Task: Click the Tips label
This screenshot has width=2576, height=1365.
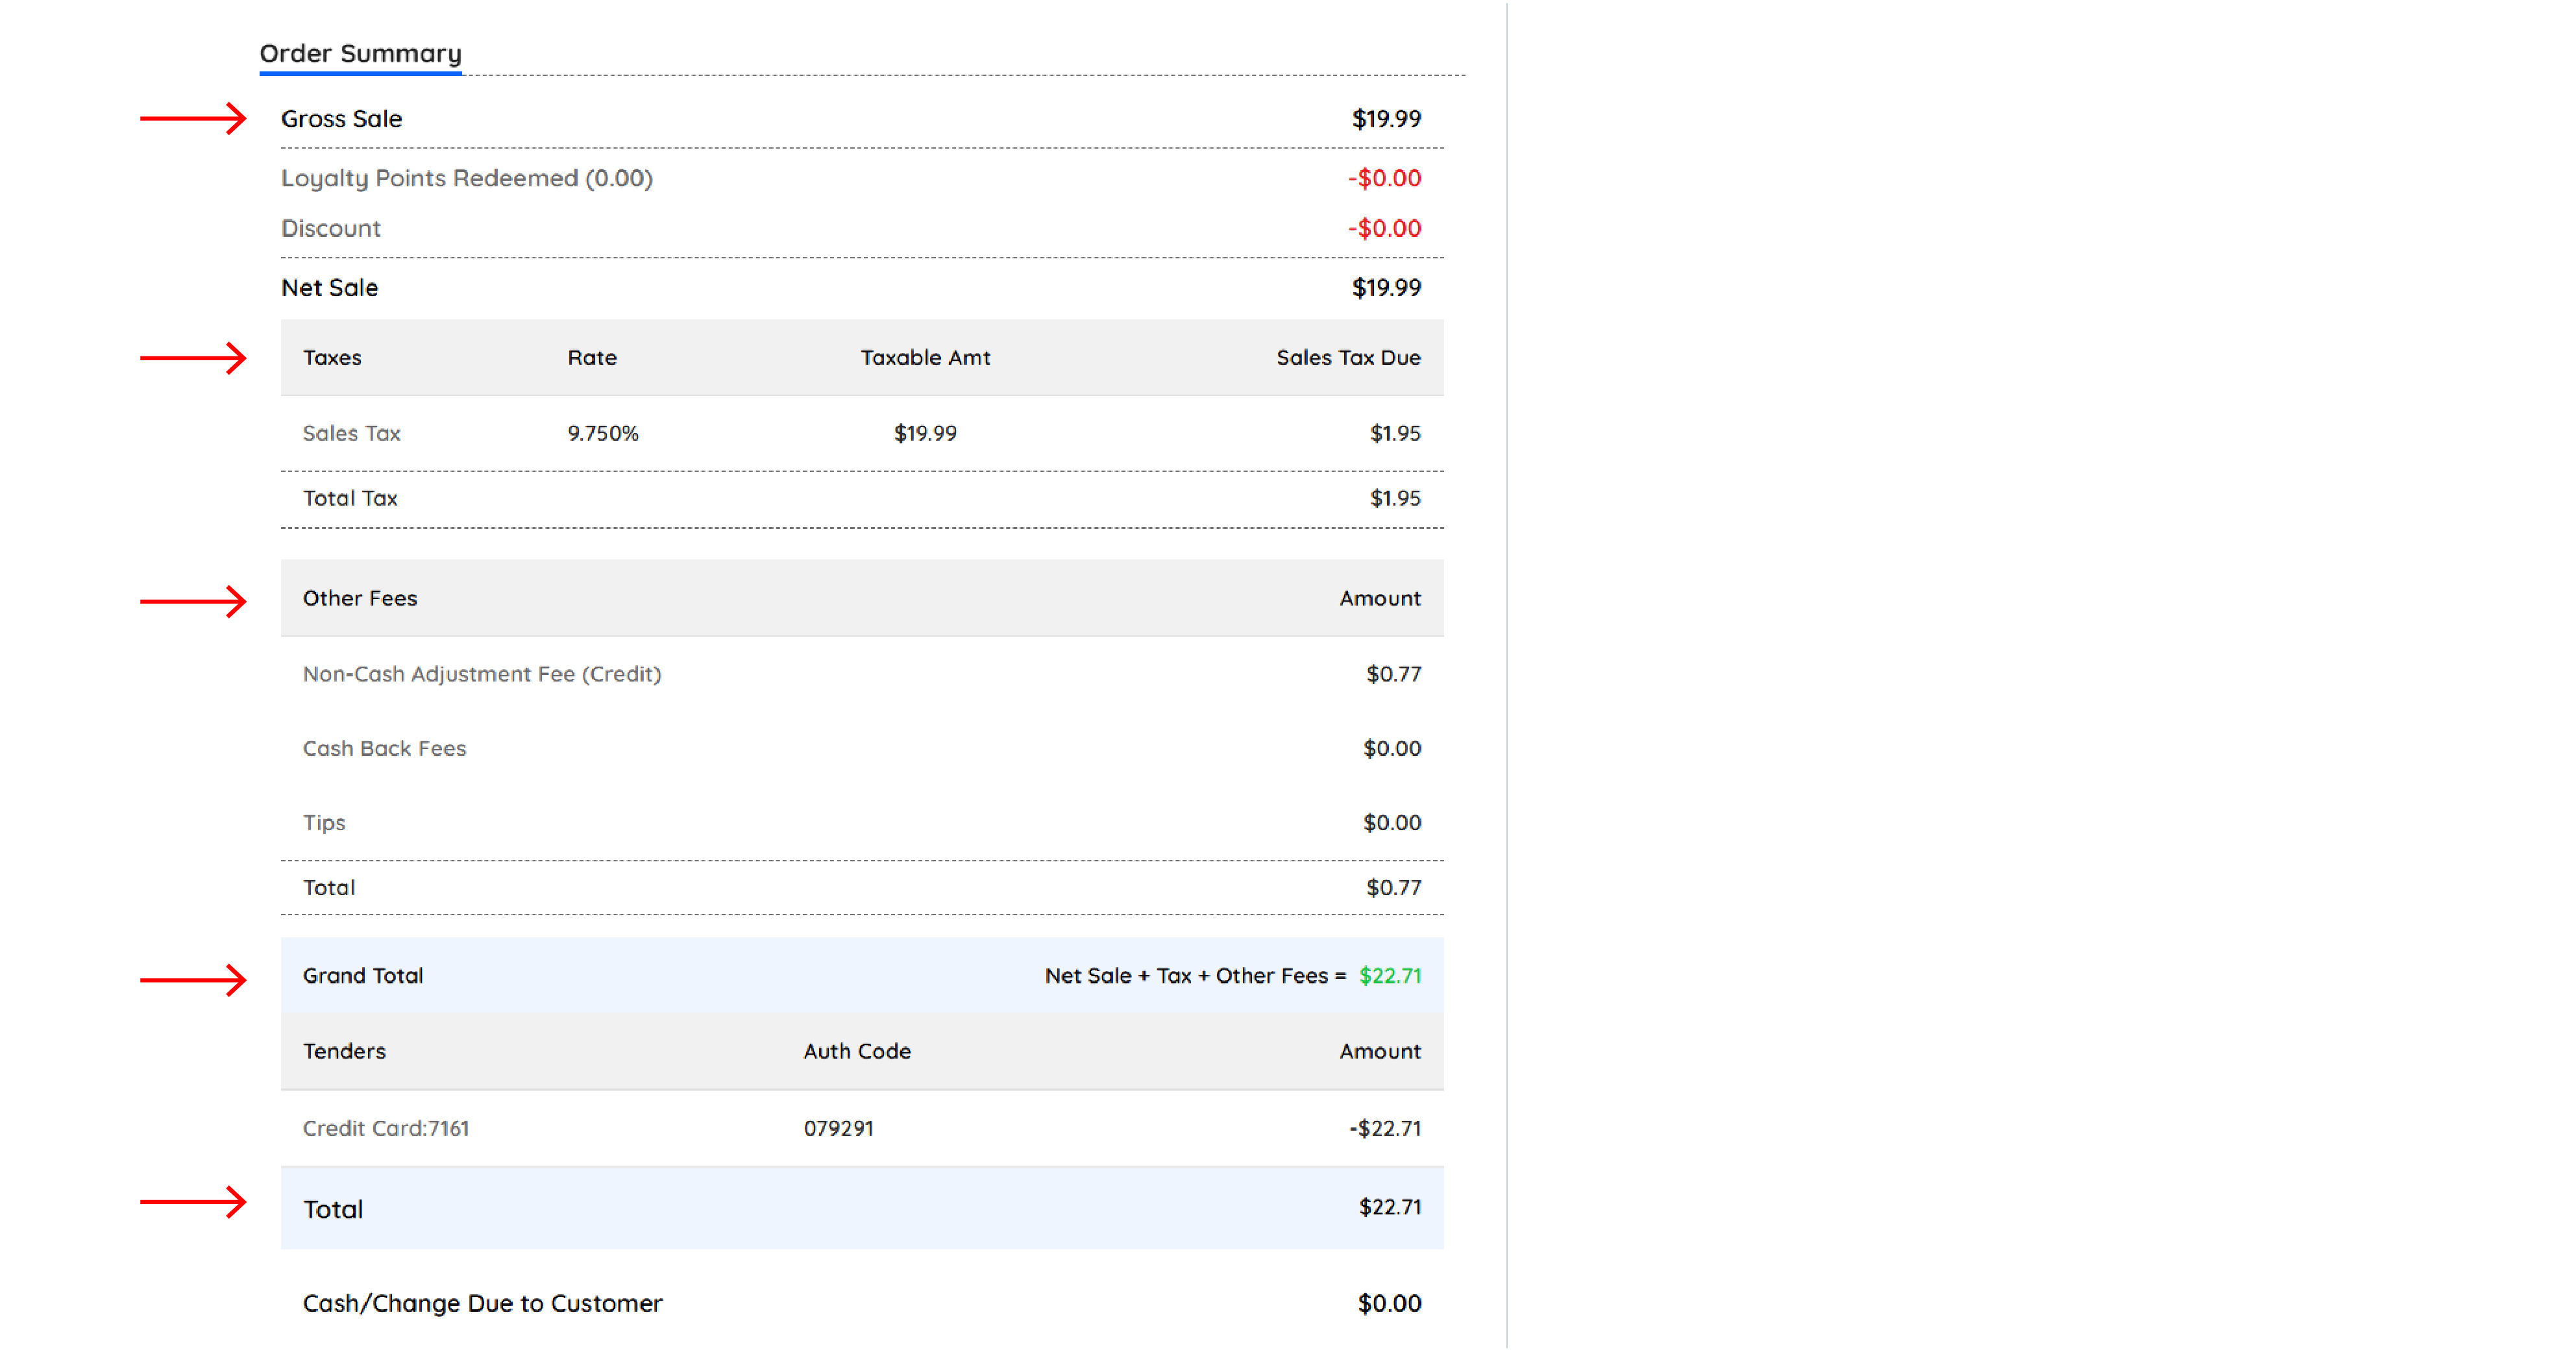Action: (x=324, y=823)
